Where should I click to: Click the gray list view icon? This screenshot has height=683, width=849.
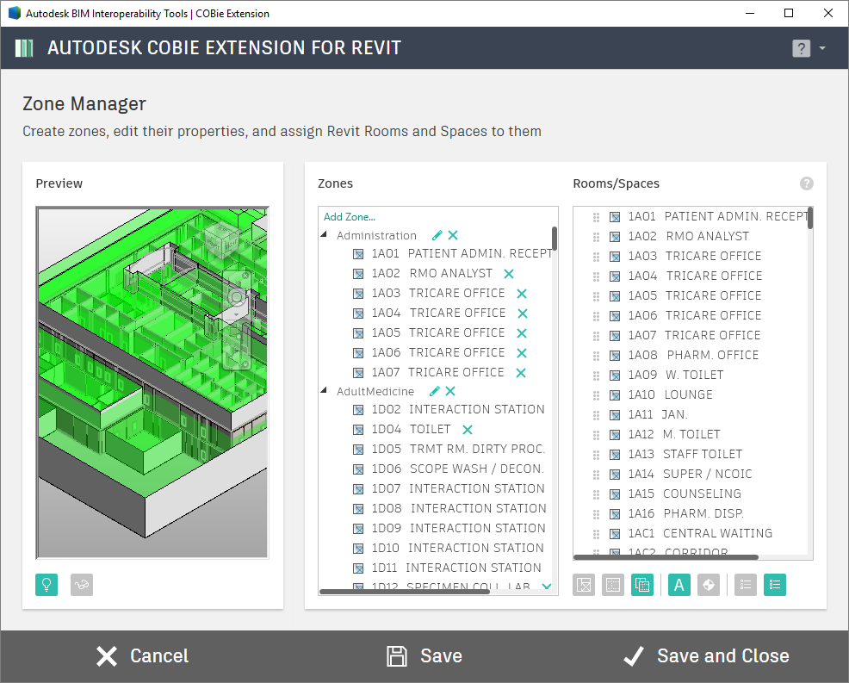(x=745, y=585)
